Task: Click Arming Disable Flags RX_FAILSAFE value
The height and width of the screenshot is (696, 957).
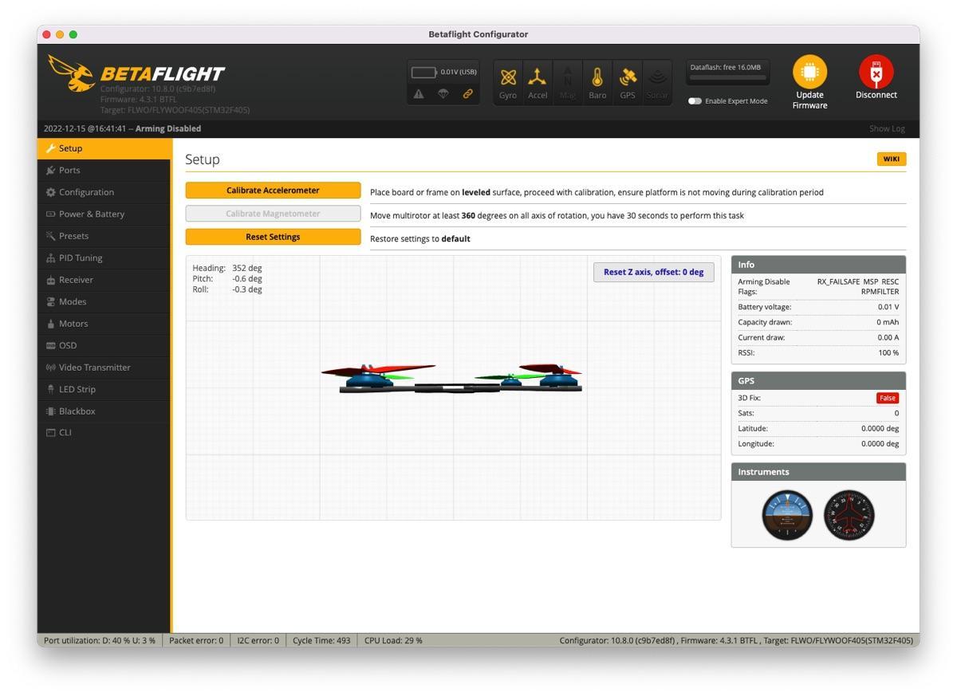Action: point(857,286)
